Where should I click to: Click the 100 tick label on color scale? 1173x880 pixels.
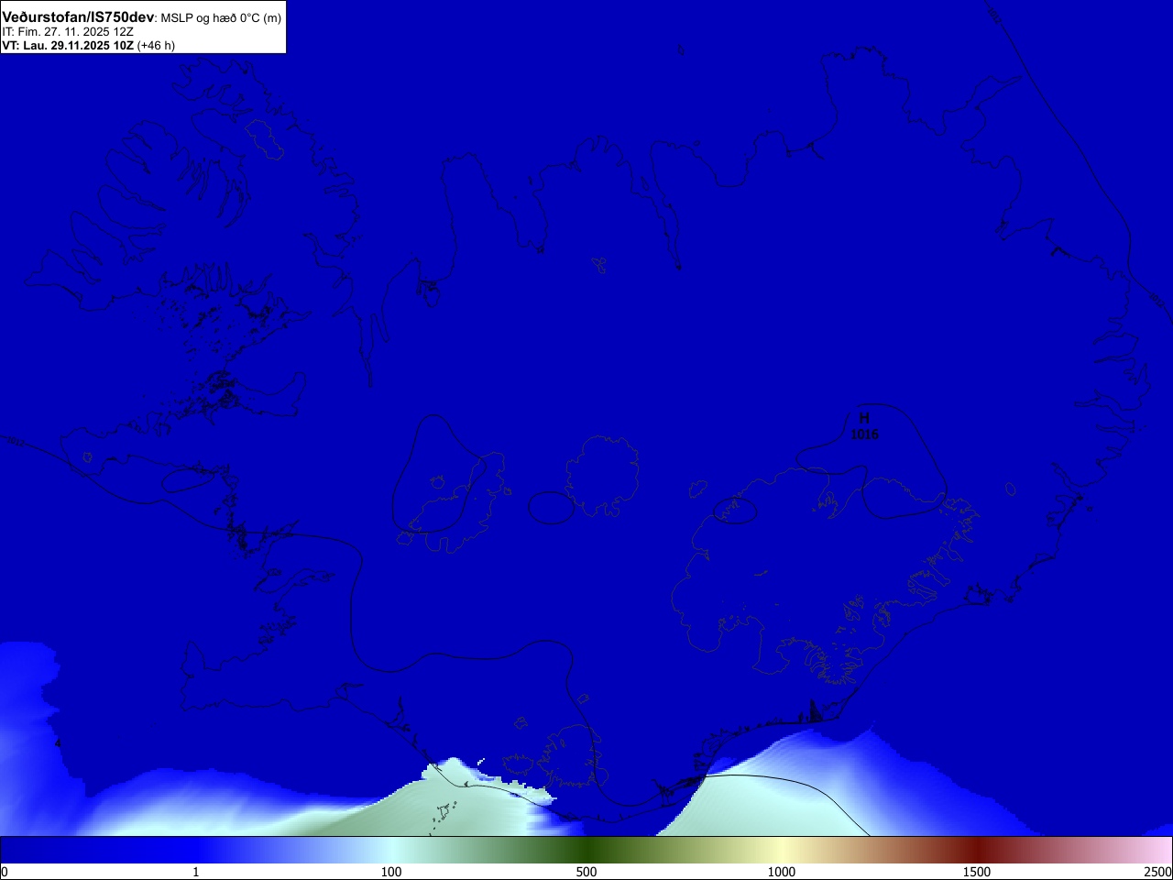pyautogui.click(x=391, y=872)
